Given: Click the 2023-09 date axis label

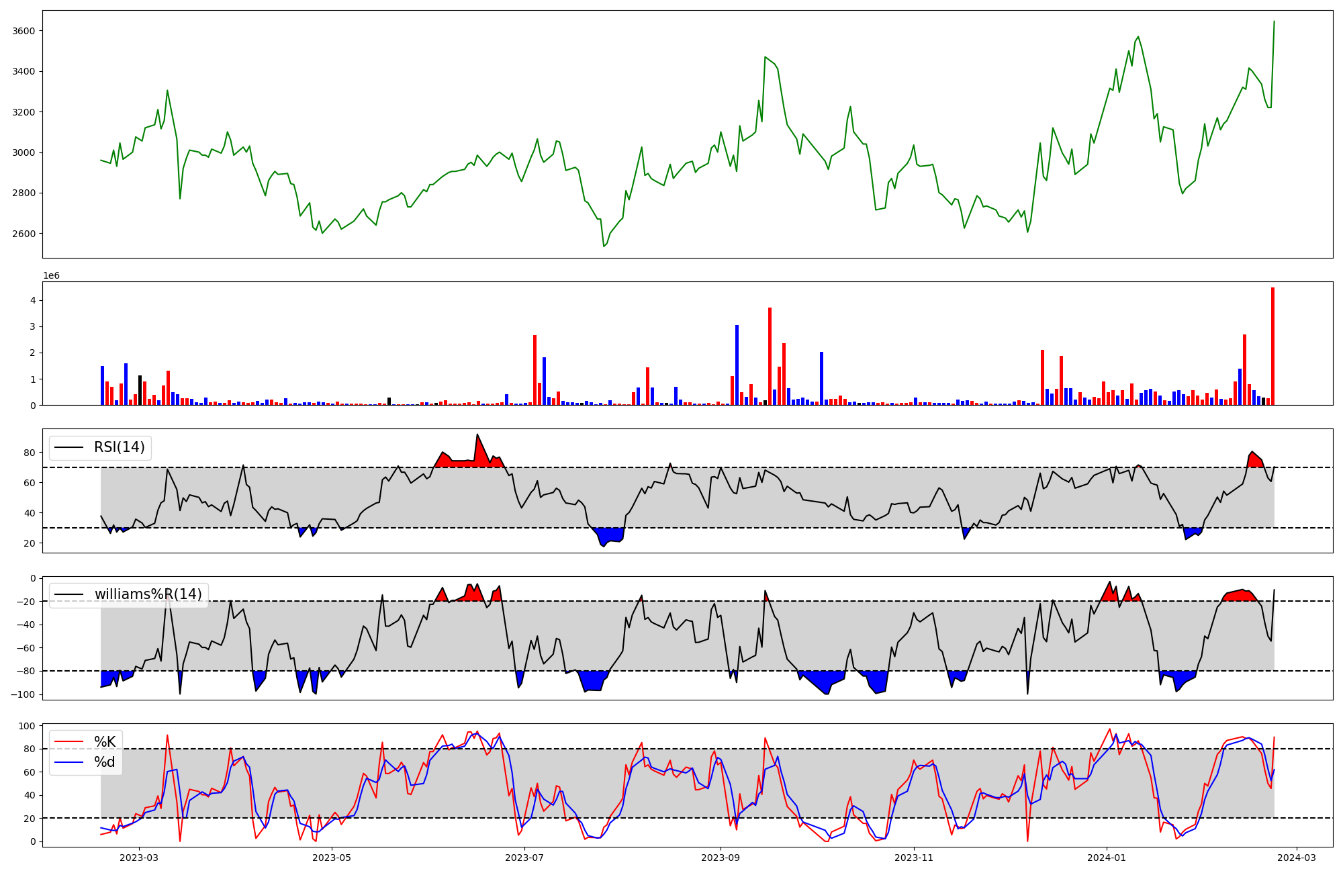Looking at the screenshot, I should pos(721,858).
